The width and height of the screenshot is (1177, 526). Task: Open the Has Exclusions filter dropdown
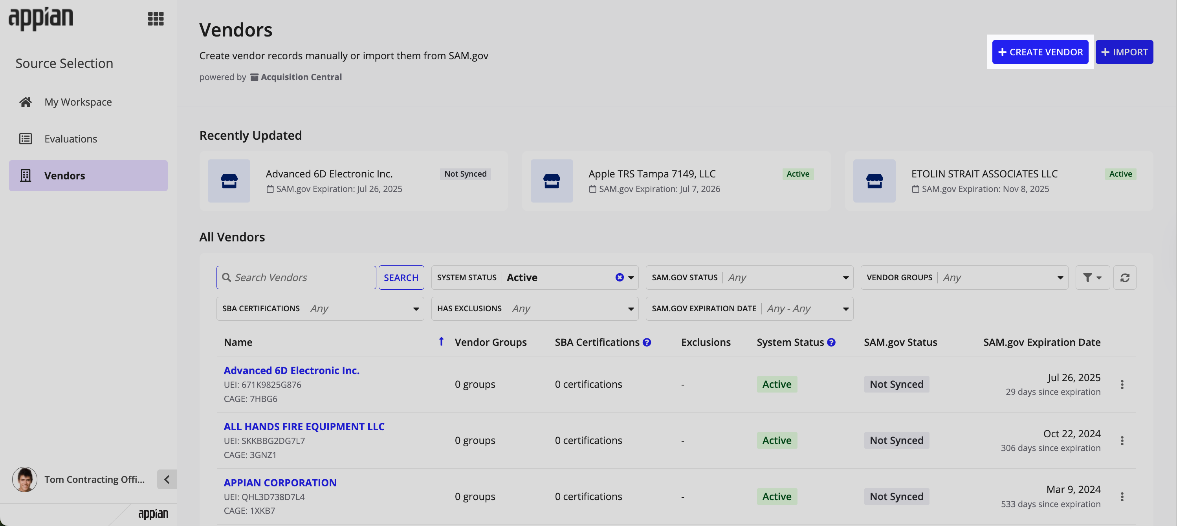pos(535,308)
